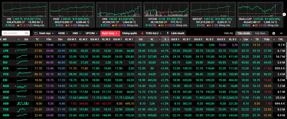Viewport: 287px width, 119px height.
Task: Click the lightning bolt icon for Lệnh nhanh
Action: (168, 33)
